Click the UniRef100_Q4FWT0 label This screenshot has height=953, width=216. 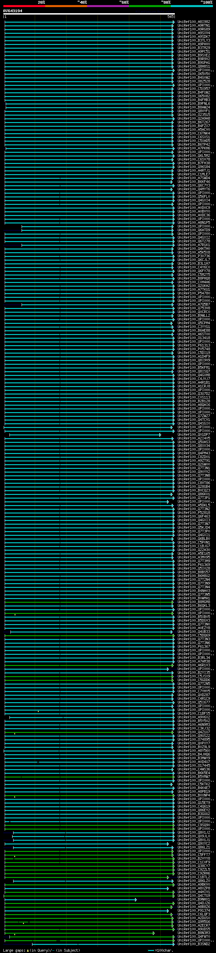tap(194, 936)
